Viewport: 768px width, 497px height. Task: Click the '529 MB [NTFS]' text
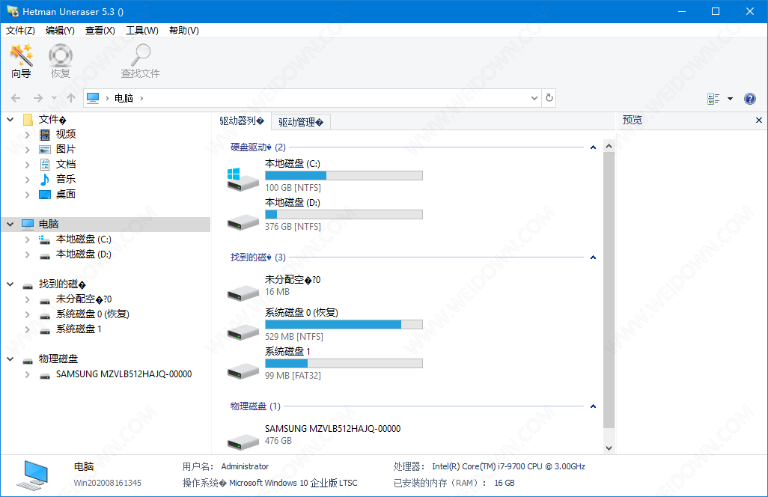click(x=294, y=336)
